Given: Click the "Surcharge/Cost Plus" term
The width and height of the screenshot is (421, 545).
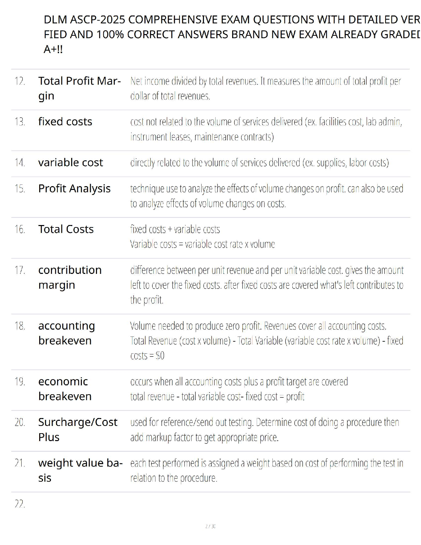Looking at the screenshot, I should click(78, 429).
